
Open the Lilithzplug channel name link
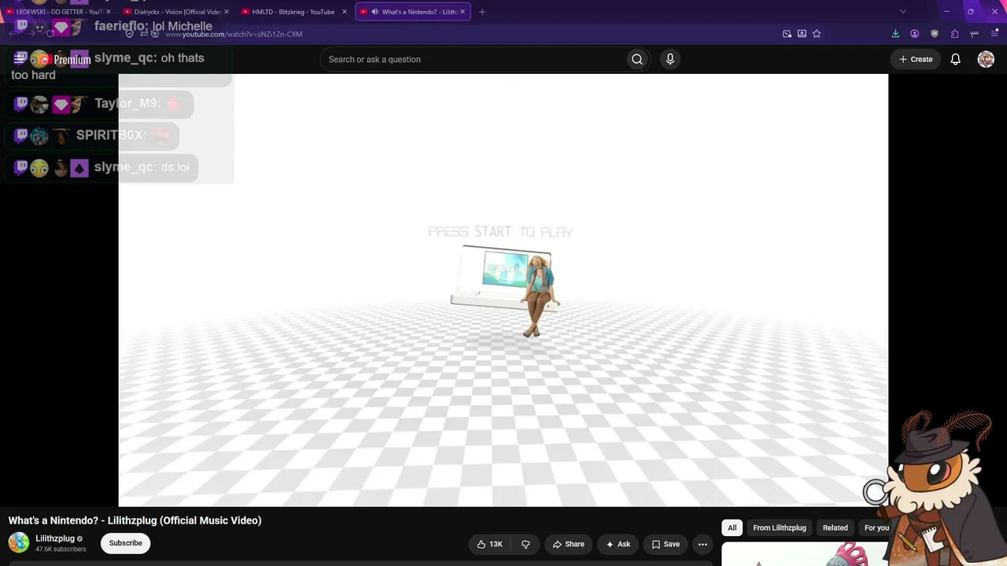tap(55, 538)
